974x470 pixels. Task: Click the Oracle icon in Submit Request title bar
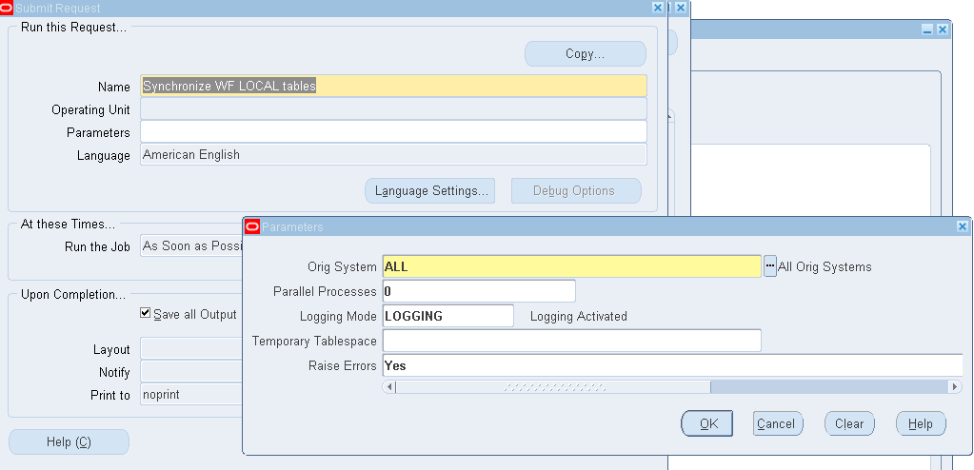point(9,8)
